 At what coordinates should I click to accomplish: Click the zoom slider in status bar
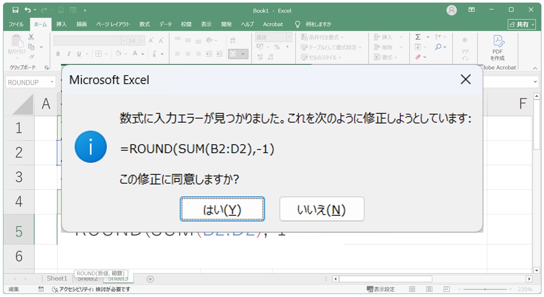tap(485, 289)
